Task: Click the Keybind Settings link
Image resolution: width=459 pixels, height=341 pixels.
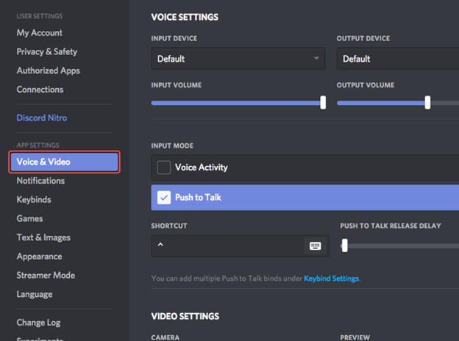Action: pos(331,279)
